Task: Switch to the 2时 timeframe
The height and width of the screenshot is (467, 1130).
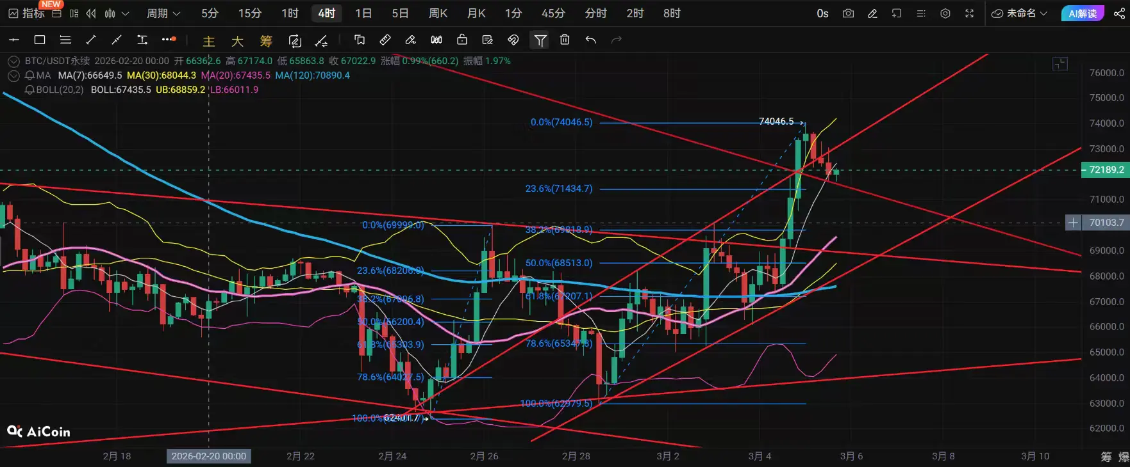Action: click(x=635, y=13)
